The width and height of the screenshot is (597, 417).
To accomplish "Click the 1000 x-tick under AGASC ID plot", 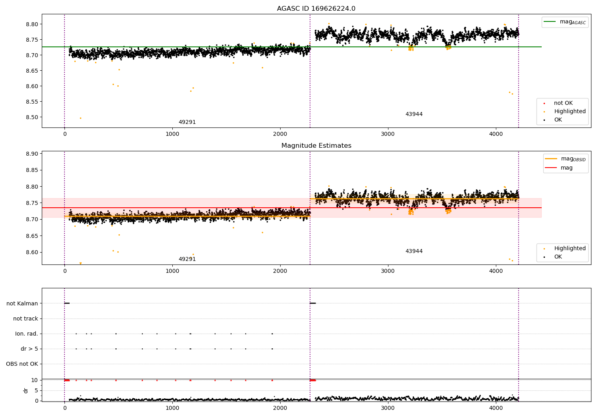I will click(x=172, y=134).
